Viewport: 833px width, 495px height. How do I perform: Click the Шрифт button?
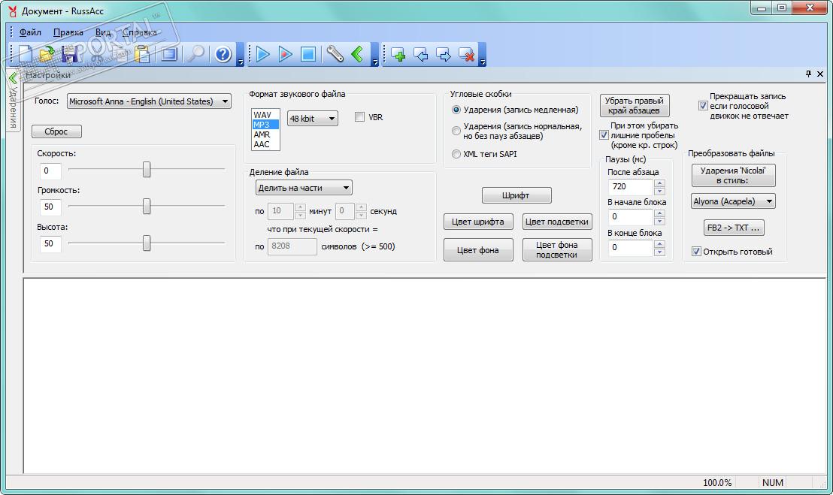point(516,195)
